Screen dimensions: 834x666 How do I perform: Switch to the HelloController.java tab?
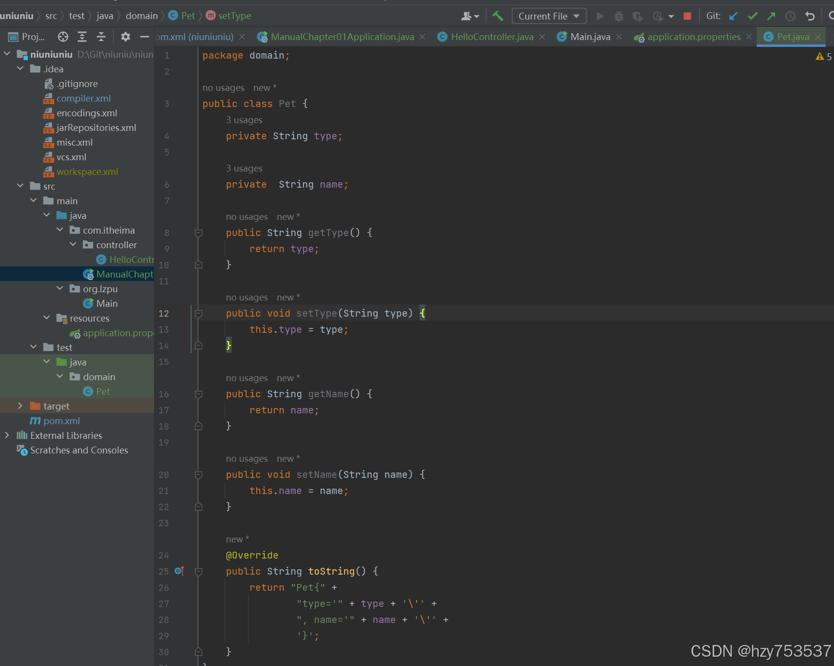491,36
